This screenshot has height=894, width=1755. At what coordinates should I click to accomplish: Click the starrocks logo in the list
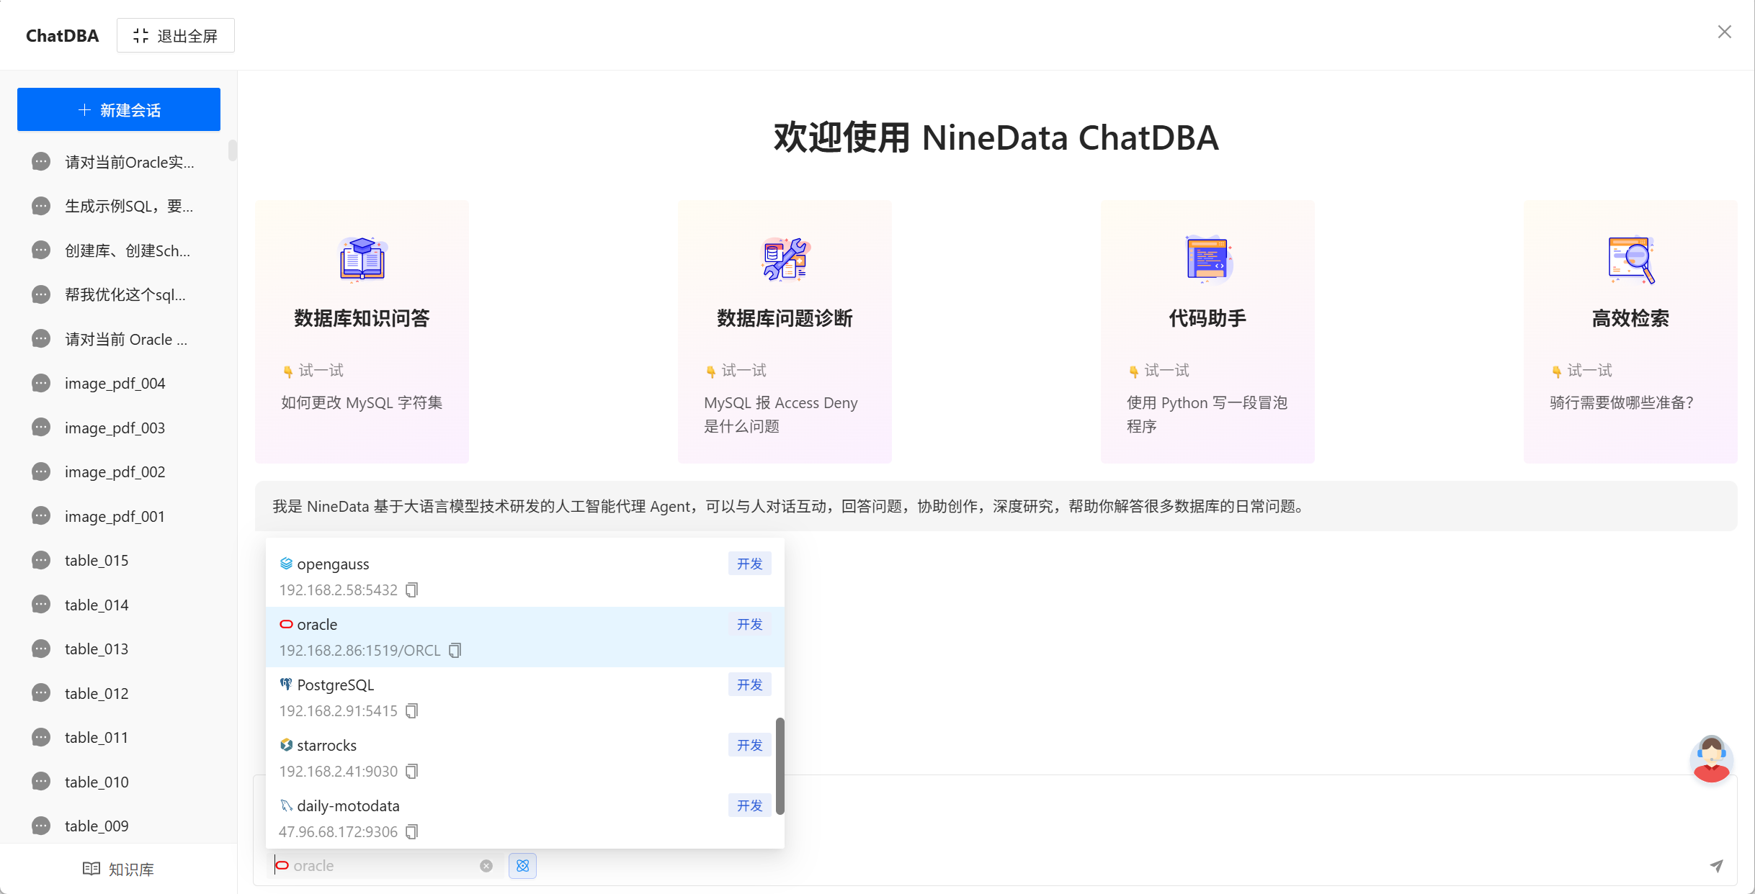tap(286, 745)
